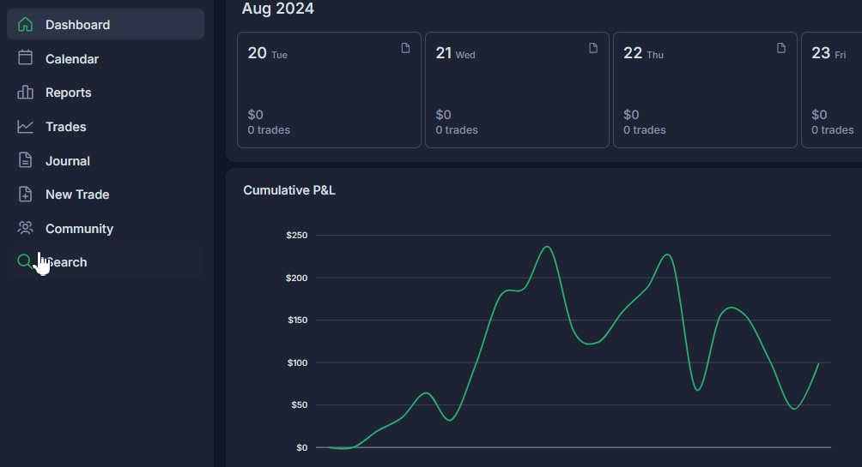Click the $0 amount on 21 Wed card
The width and height of the screenshot is (862, 467).
tap(444, 115)
